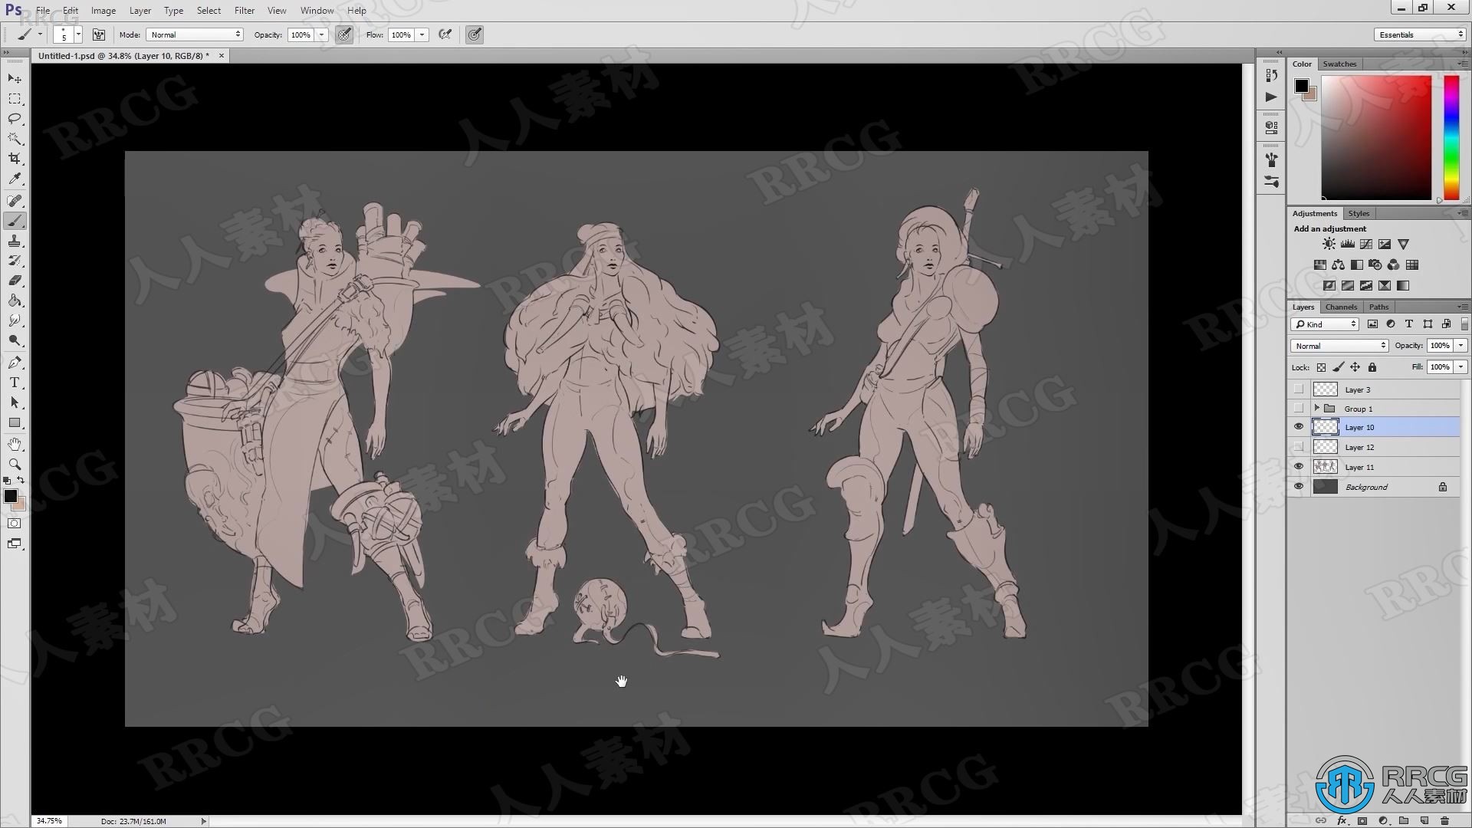Select the History Brush tool
This screenshot has width=1472, height=828.
tap(15, 261)
